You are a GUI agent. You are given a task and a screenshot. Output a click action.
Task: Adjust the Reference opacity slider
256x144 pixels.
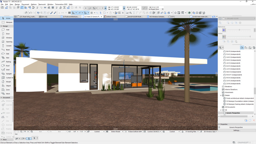(x=239, y=30)
